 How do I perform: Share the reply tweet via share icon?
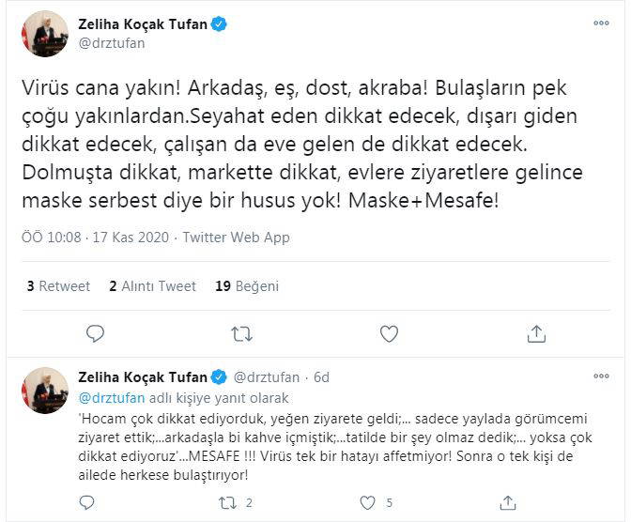tap(508, 502)
